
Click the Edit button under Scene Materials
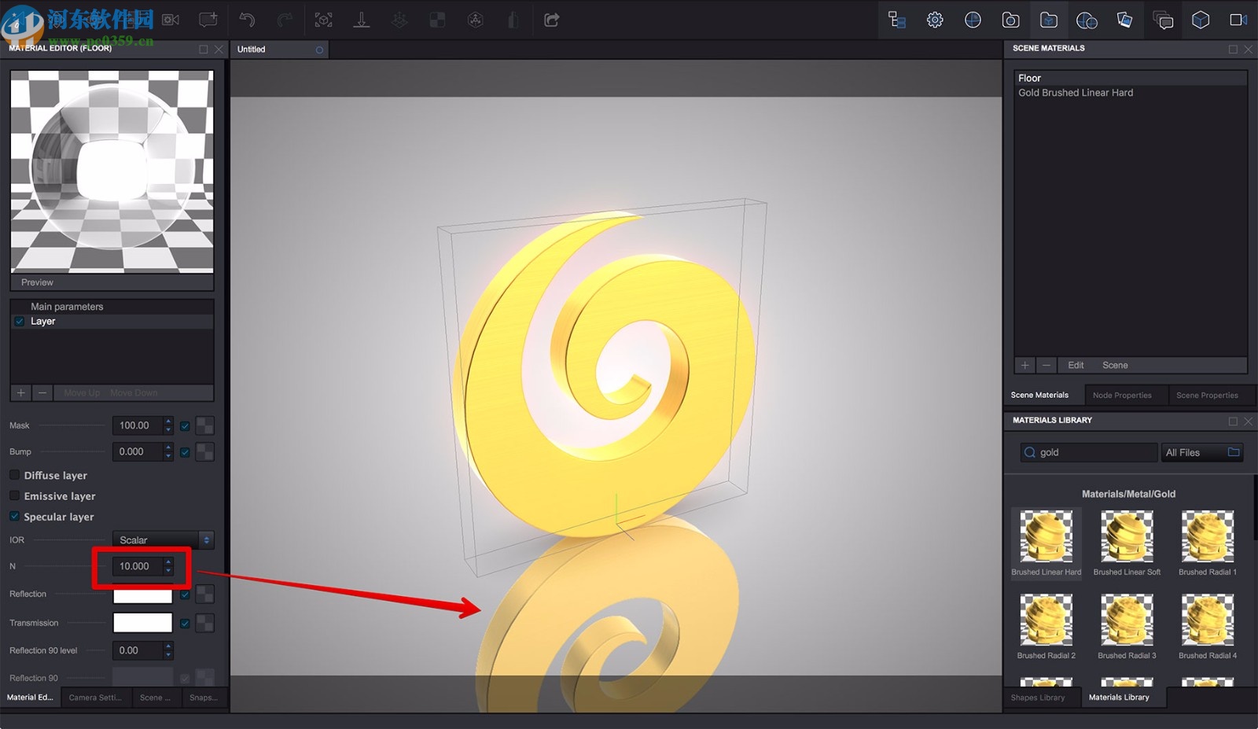[x=1075, y=365]
